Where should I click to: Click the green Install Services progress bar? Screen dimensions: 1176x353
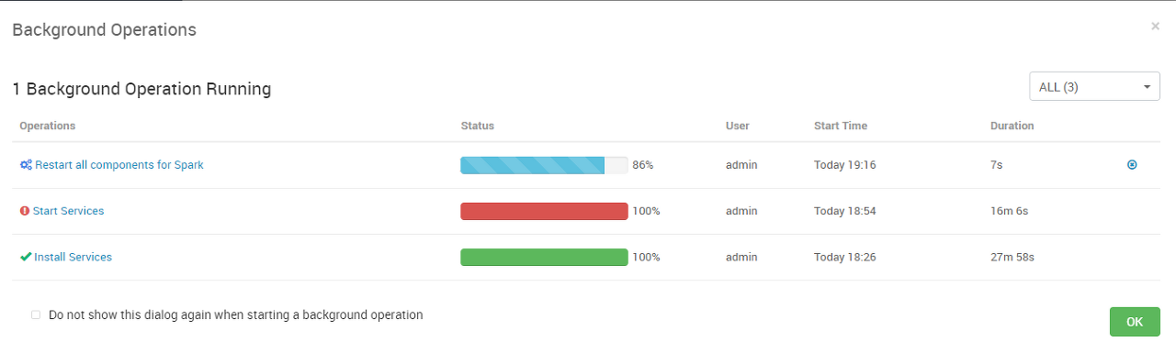[x=544, y=257]
